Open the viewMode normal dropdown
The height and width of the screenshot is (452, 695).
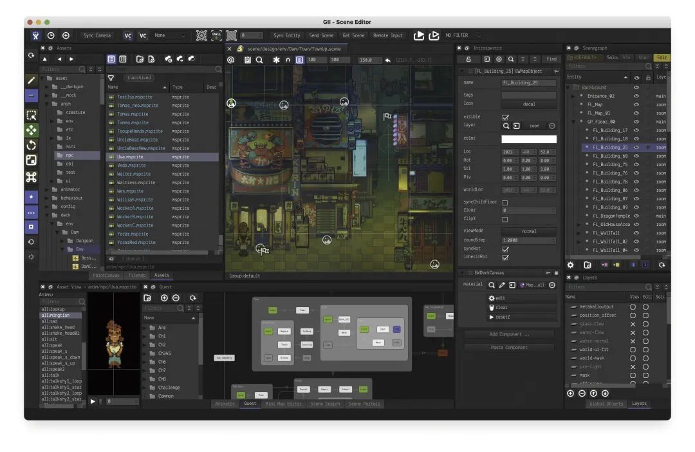pyautogui.click(x=529, y=231)
